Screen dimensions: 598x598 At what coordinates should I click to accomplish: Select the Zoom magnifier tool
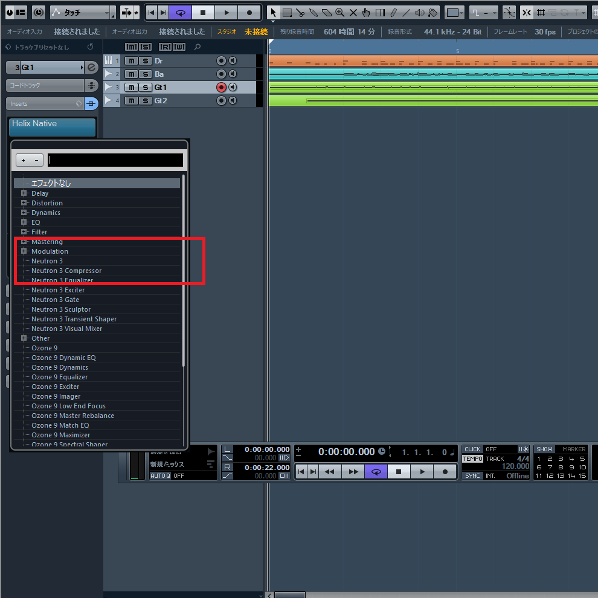point(340,13)
